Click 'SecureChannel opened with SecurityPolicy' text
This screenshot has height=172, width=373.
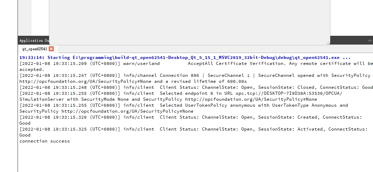pos(314,75)
